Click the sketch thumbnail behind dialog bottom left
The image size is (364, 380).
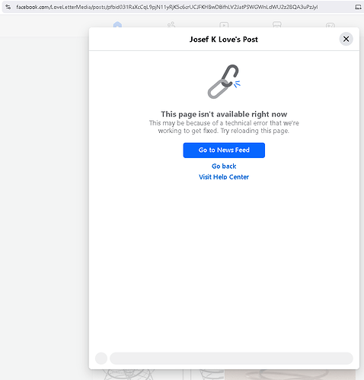pos(138,375)
